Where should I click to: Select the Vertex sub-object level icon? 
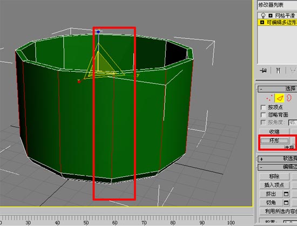[269, 98]
